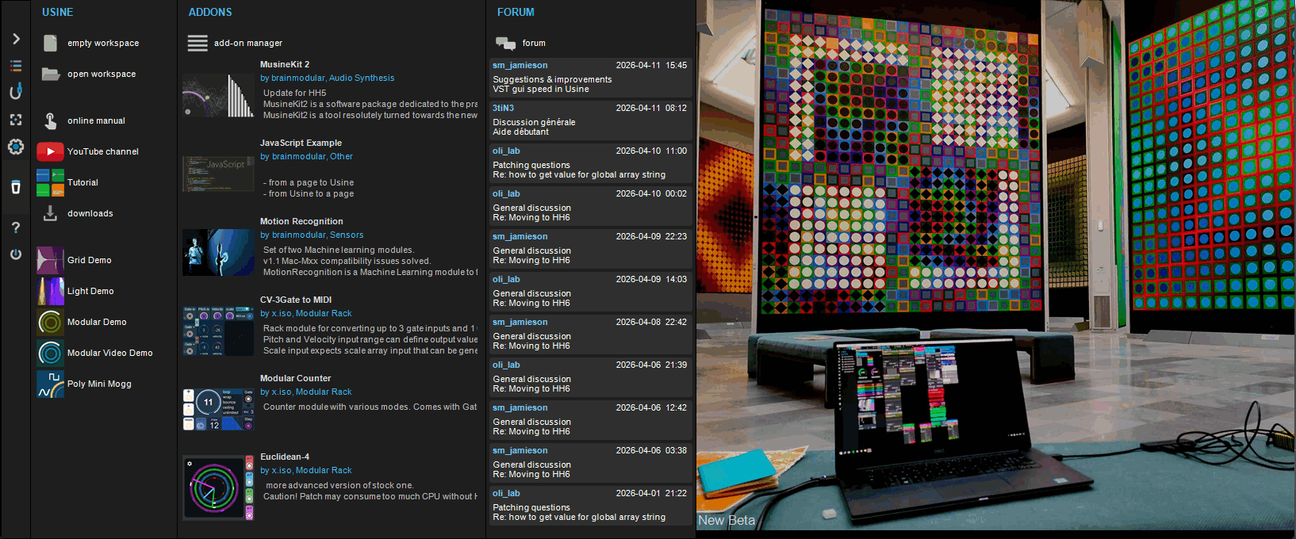This screenshot has width=1296, height=539.
Task: Click the downloads arrow icon
Action: (50, 213)
